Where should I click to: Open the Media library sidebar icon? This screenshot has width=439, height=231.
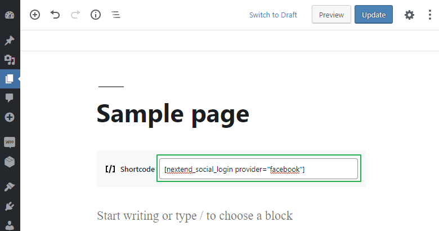[10, 60]
